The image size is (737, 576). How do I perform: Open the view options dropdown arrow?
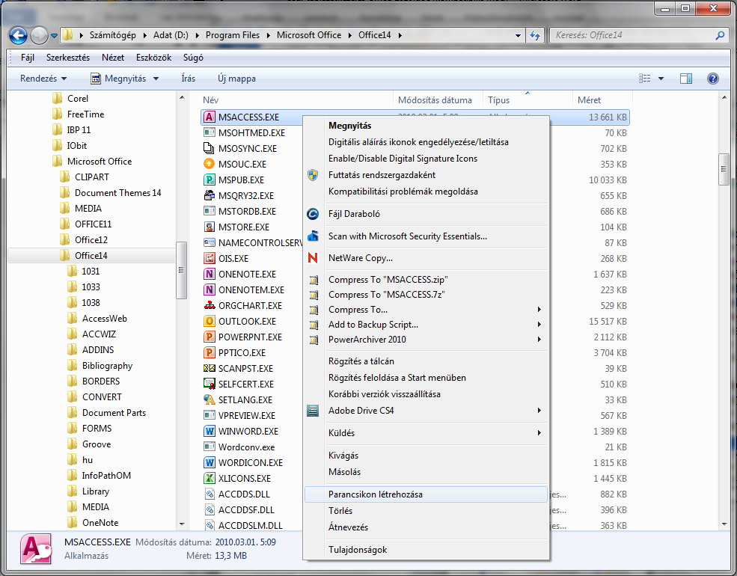coord(661,79)
